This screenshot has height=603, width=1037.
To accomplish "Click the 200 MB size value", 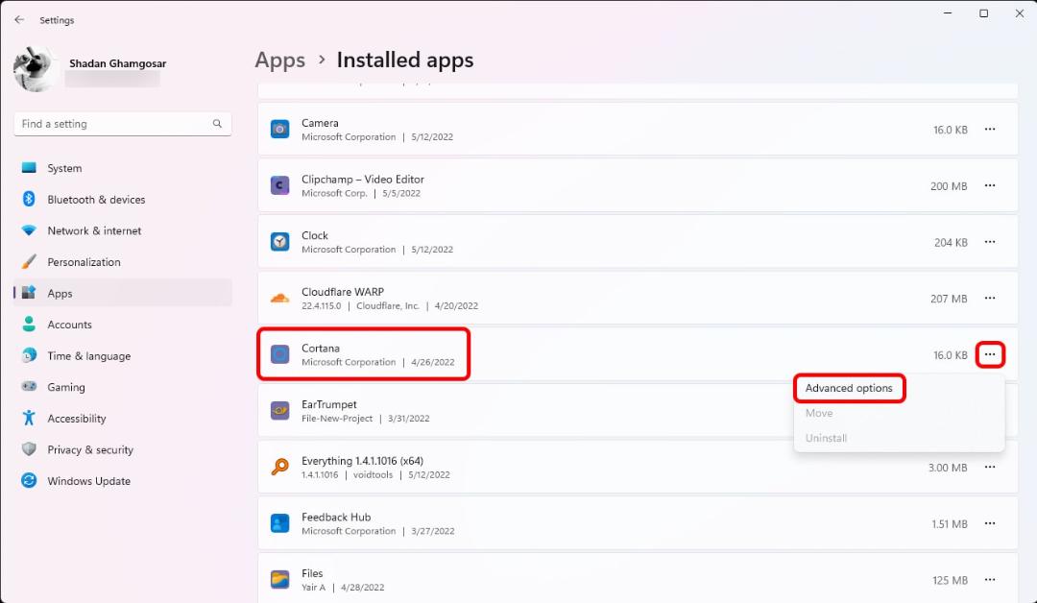I will [949, 186].
